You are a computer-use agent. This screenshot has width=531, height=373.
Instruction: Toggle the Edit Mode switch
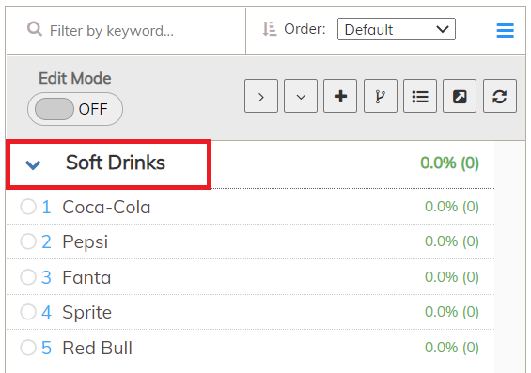tap(75, 109)
